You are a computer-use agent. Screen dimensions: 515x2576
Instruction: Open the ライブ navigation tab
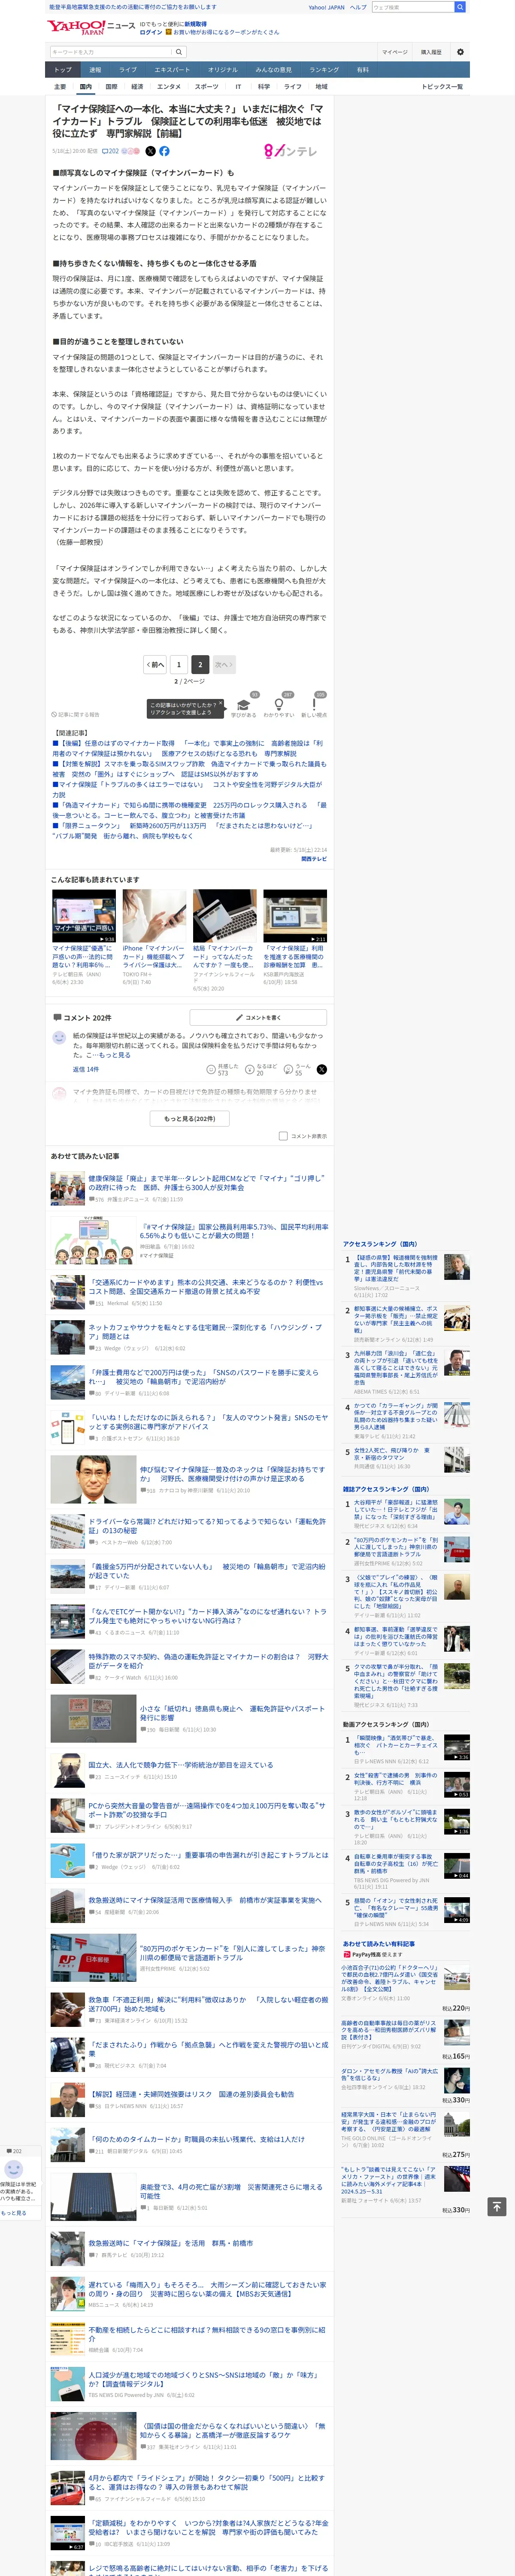(128, 70)
